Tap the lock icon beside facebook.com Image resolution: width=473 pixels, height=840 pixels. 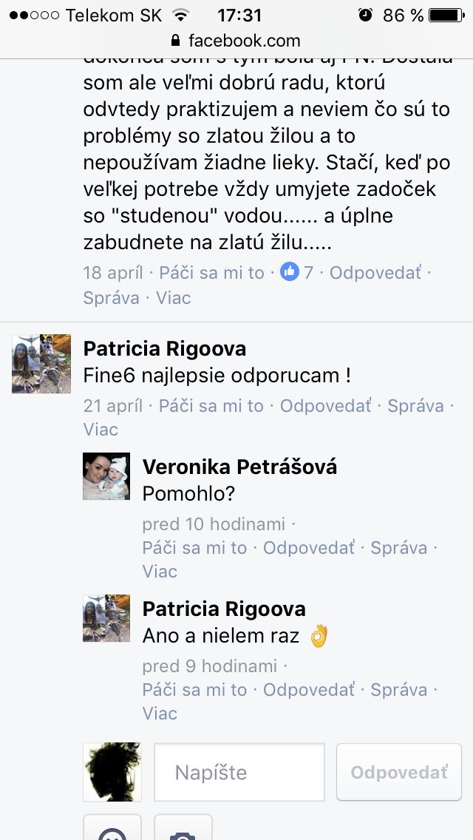point(175,41)
